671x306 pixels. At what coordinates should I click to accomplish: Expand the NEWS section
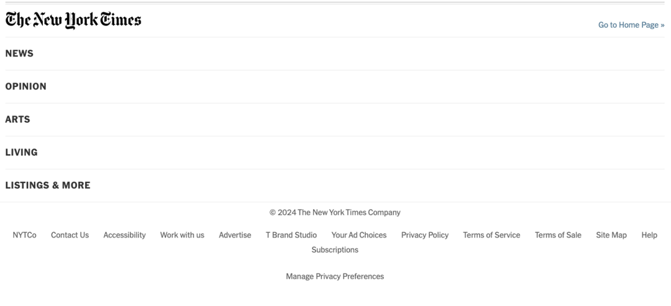[19, 53]
